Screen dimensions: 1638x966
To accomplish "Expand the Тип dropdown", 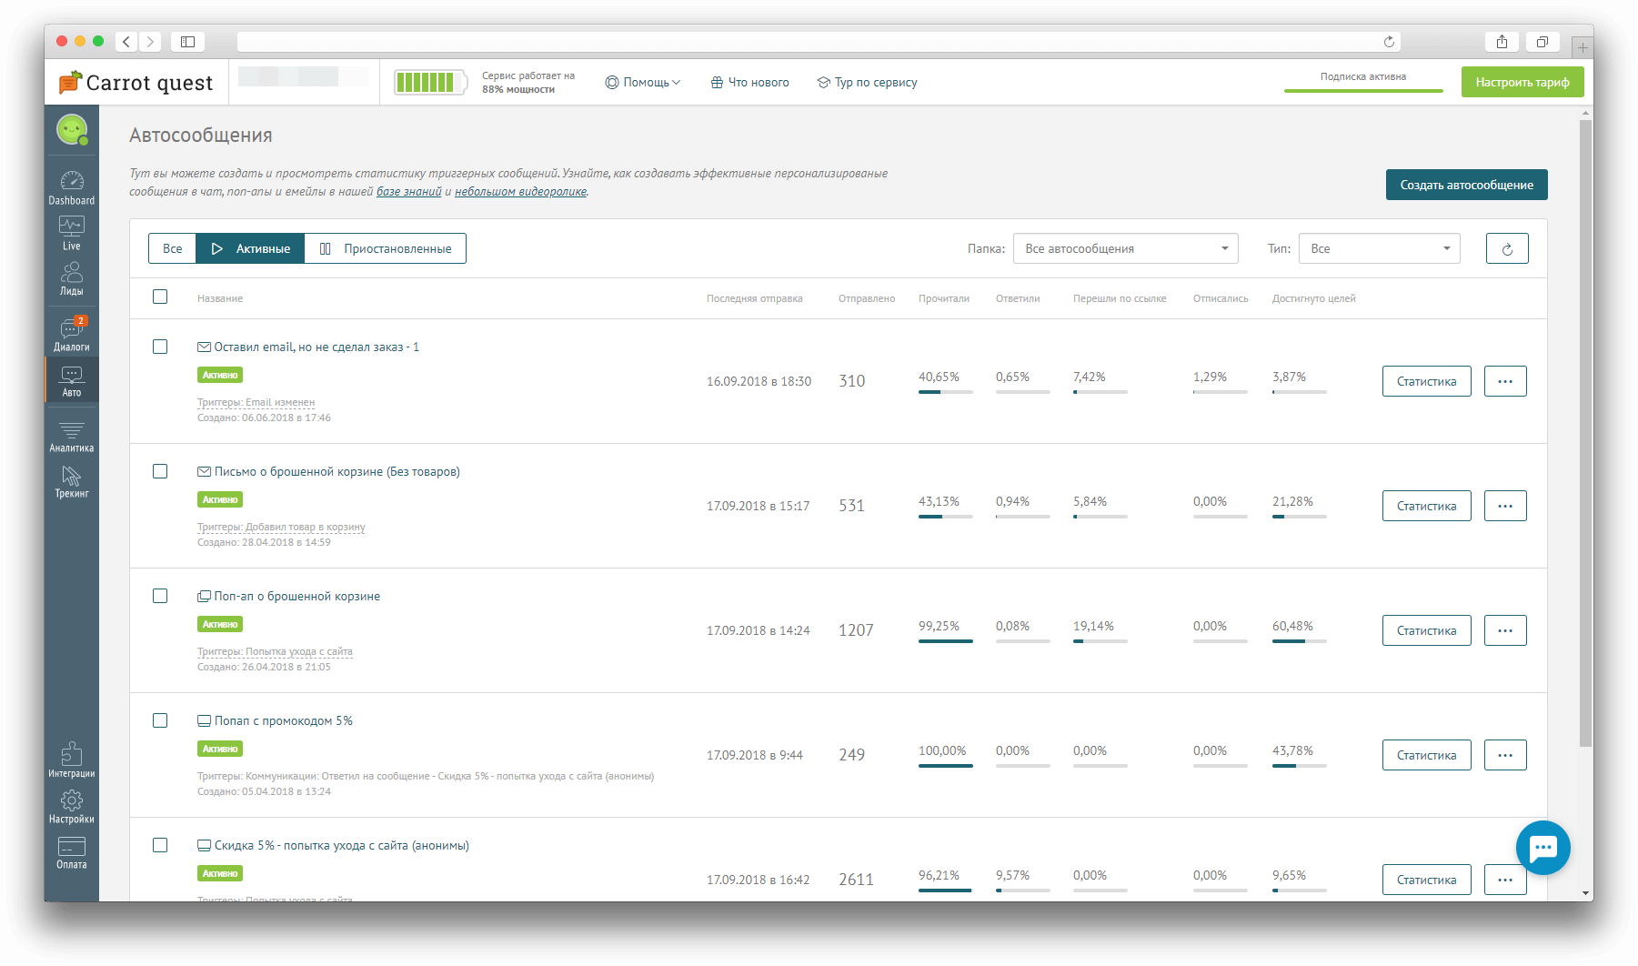I will pos(1380,248).
